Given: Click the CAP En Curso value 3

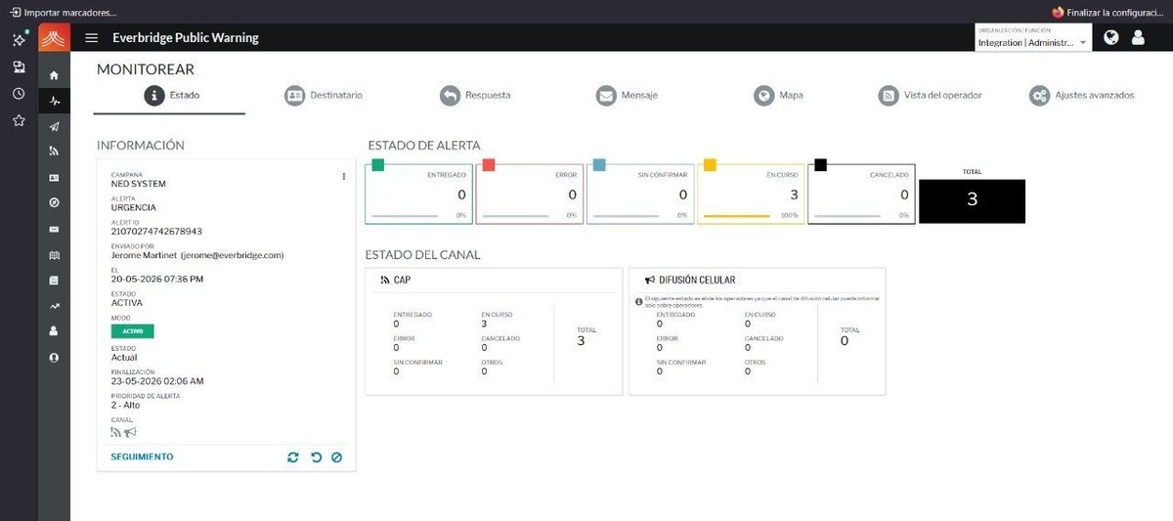Looking at the screenshot, I should [x=484, y=324].
